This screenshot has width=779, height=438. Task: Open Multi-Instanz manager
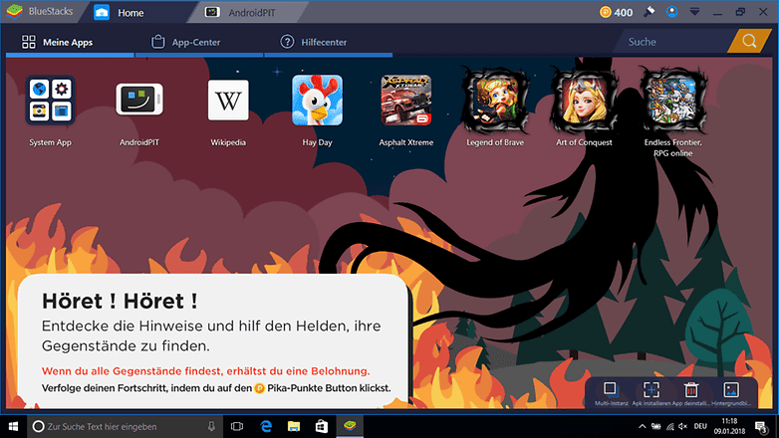pyautogui.click(x=610, y=389)
